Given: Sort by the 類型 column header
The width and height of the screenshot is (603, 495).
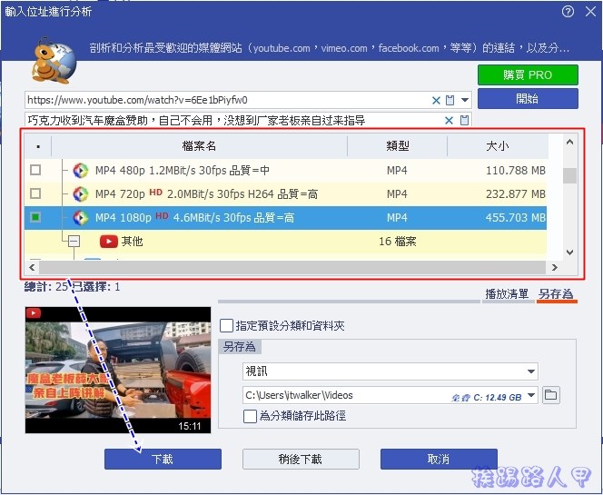Looking at the screenshot, I should point(397,146).
